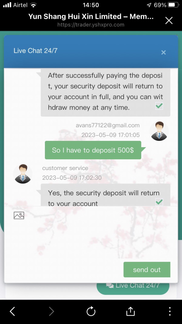Tap the check mark on withdraw money message
182x324 pixels.
(x=159, y=106)
